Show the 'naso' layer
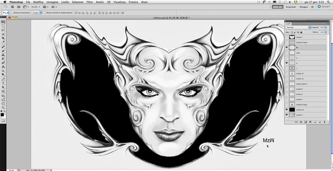This screenshot has height=171, width=333. (287, 52)
